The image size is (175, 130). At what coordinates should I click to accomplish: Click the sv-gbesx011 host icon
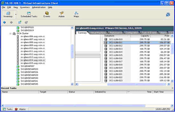click(x=18, y=51)
